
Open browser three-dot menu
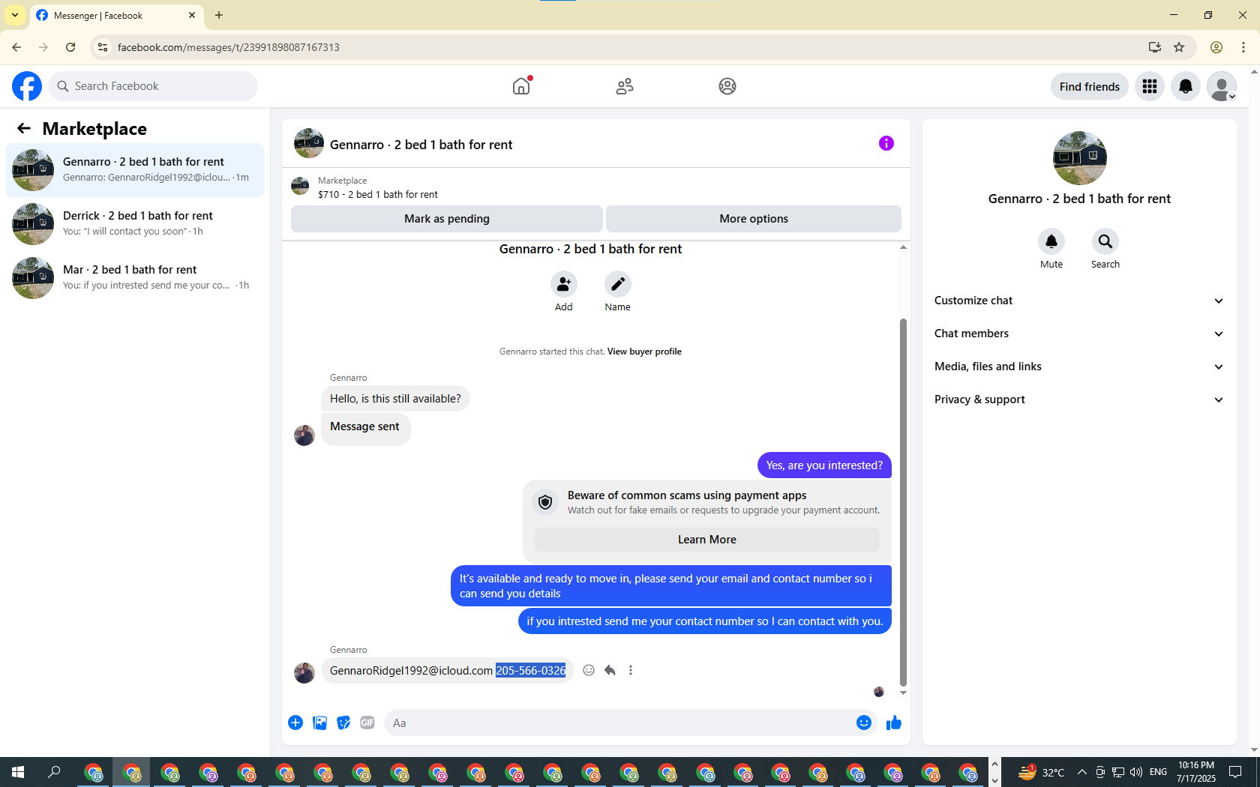pos(1243,47)
